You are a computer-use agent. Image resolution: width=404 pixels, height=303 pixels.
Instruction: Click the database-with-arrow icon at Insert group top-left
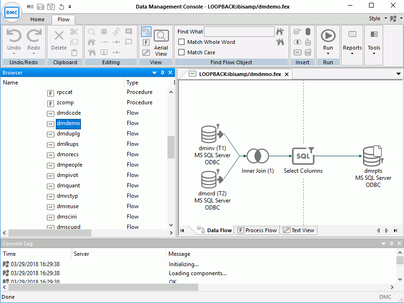pos(298,32)
